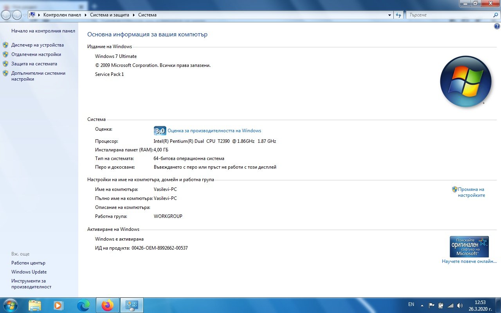
Task: Click Vasilevi-PC next to Име на компютъра
Action: click(x=165, y=189)
